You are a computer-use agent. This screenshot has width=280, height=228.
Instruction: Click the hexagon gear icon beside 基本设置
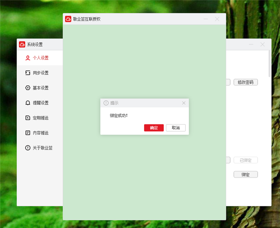(28, 88)
